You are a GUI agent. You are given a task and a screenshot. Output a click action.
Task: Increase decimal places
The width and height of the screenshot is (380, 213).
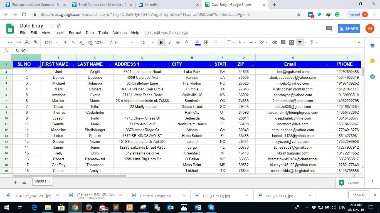(90, 42)
